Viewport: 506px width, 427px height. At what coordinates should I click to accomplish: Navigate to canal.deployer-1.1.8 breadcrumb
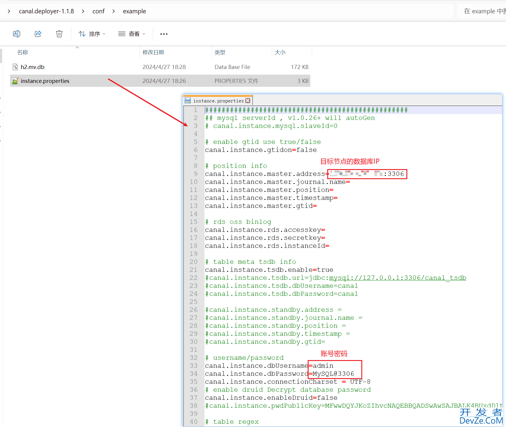[47, 11]
